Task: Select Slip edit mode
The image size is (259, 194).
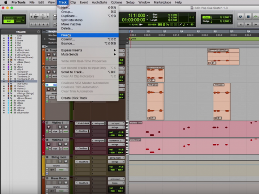Action: [x=9, y=21]
